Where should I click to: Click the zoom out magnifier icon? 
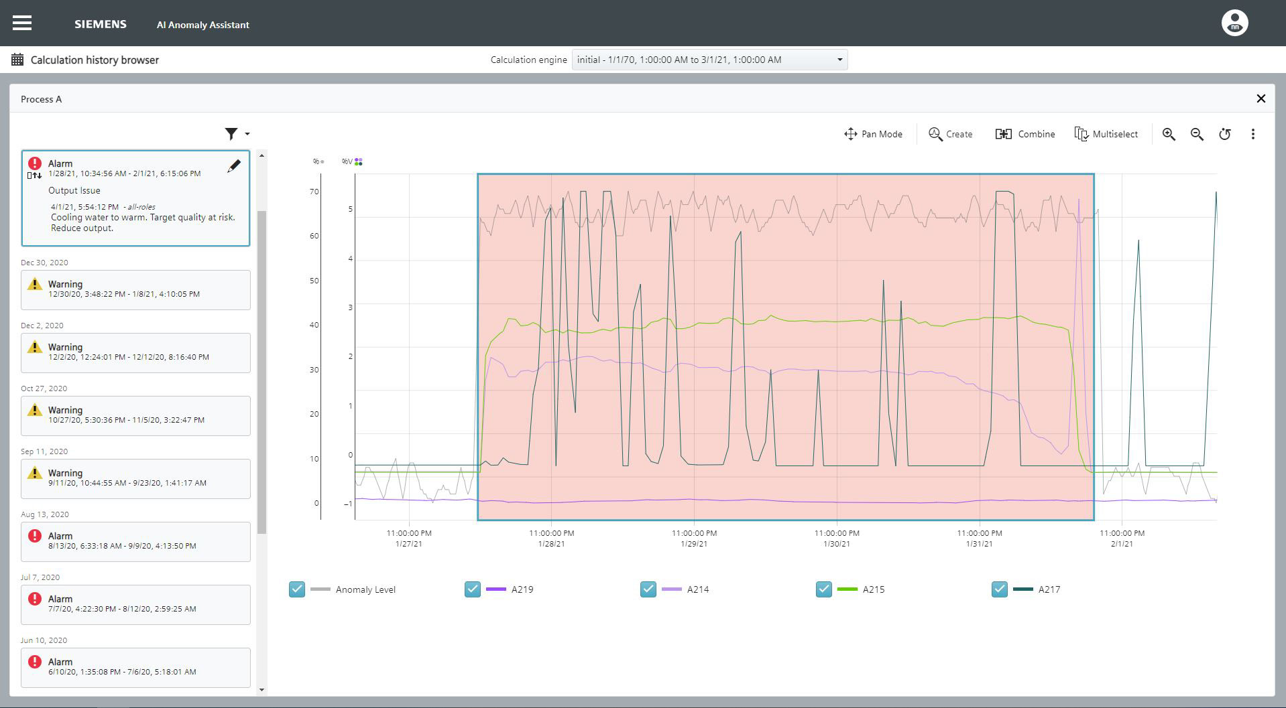point(1197,134)
